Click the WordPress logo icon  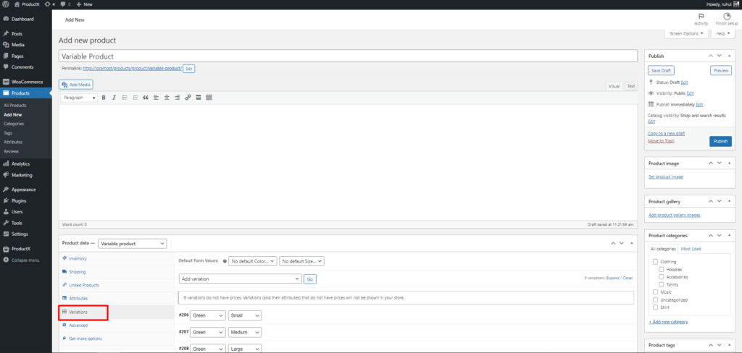tap(6, 4)
